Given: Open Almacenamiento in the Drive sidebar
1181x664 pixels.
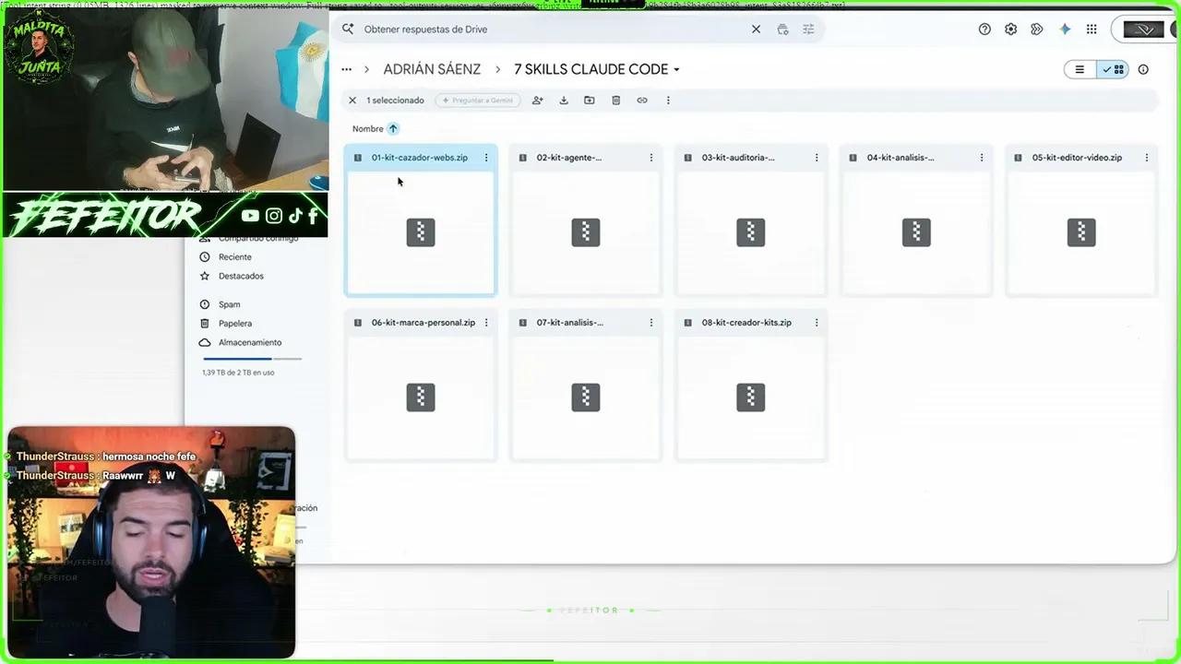Looking at the screenshot, I should (250, 343).
